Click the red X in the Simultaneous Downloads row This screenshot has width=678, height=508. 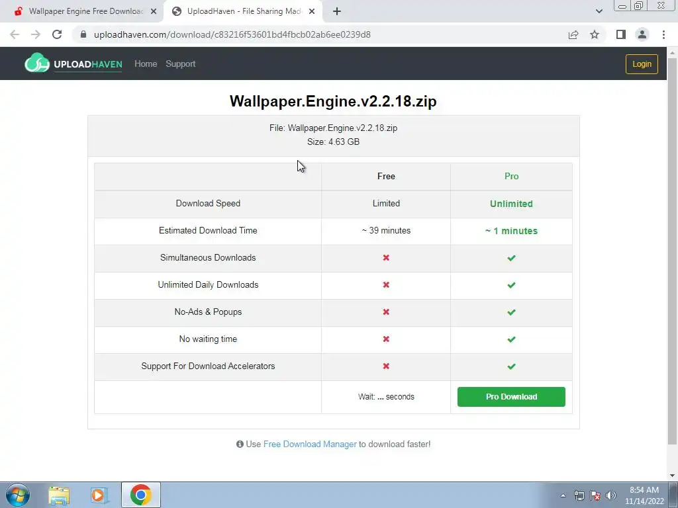(386, 257)
